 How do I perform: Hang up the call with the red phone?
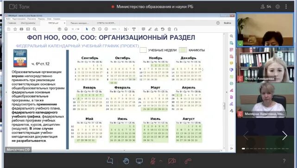coord(188,161)
